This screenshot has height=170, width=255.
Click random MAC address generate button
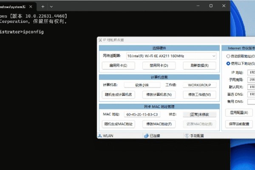(118, 124)
